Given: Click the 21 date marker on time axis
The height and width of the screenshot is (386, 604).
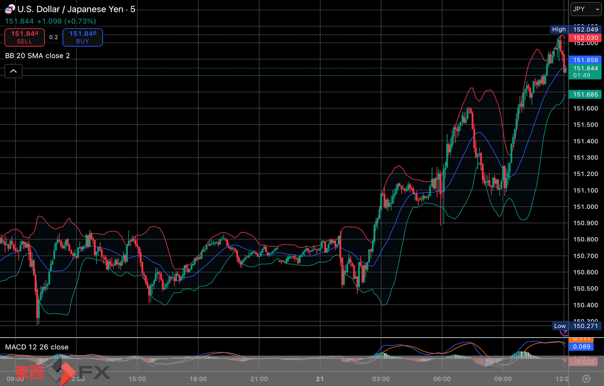Looking at the screenshot, I should 320,379.
